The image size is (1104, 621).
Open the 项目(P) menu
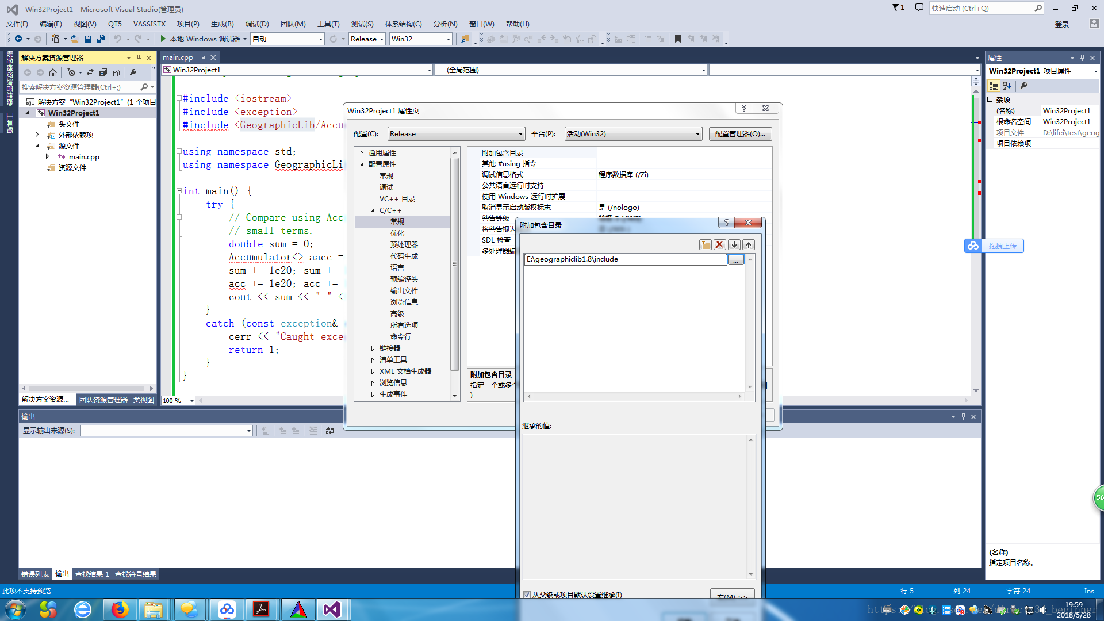(187, 24)
